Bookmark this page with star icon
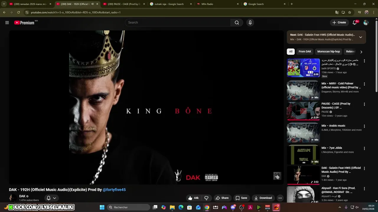Viewport: 378px width, 212px height. [x=350, y=12]
